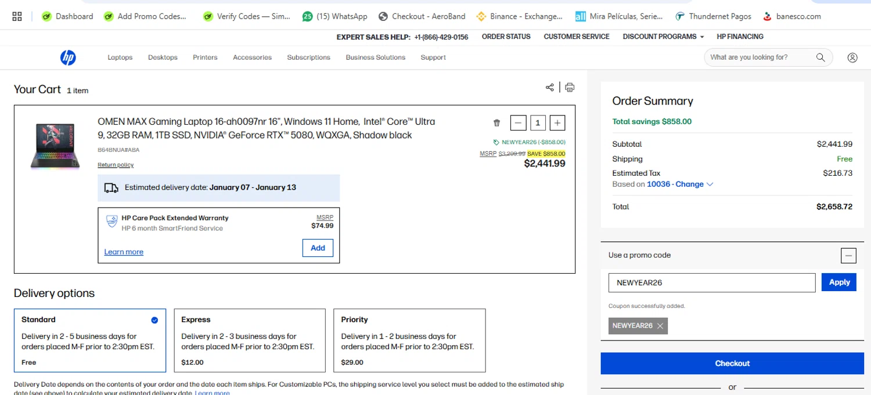Screen dimensions: 871x395
Task: Open the Discount Programs dropdown
Action: tap(663, 37)
